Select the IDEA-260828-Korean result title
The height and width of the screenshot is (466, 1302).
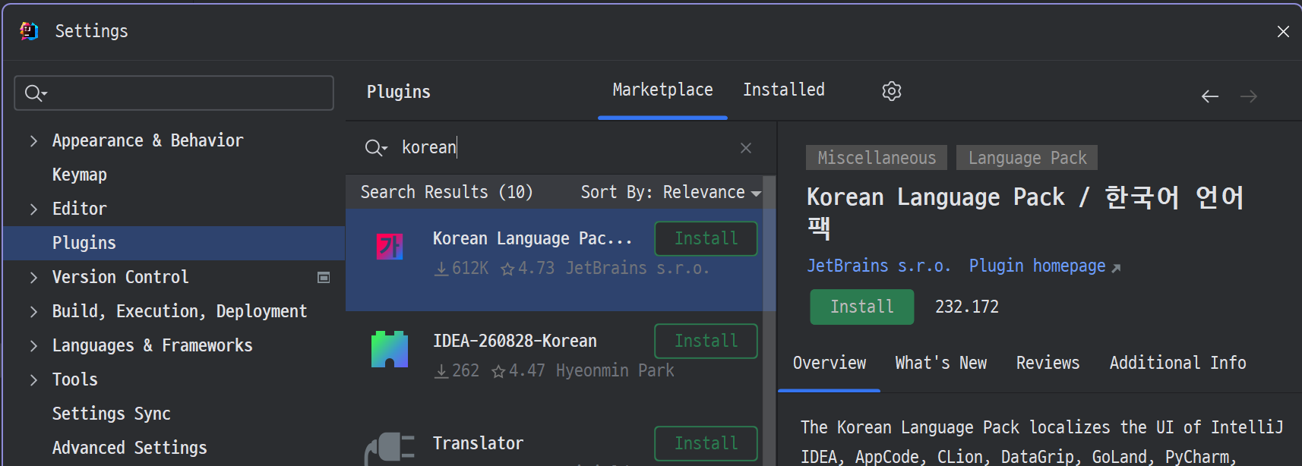pos(514,342)
